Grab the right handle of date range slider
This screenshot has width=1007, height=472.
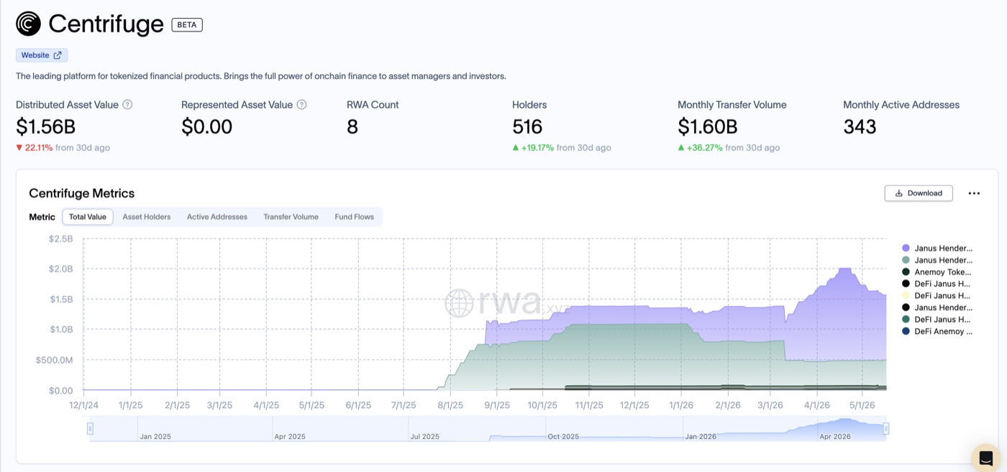pos(886,429)
